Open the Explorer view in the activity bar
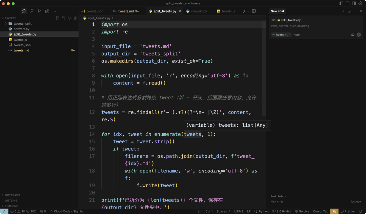 24,11
